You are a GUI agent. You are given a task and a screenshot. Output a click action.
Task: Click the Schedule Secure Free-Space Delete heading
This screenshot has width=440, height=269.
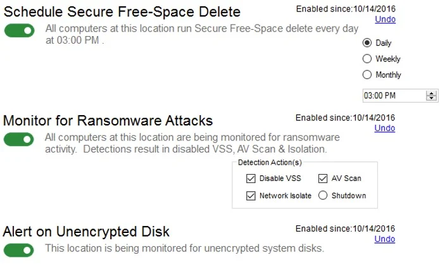[x=122, y=11]
